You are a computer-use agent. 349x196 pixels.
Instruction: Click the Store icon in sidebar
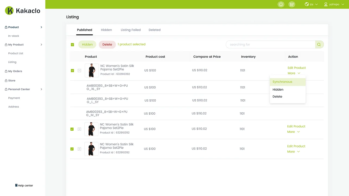pyautogui.click(x=6, y=80)
